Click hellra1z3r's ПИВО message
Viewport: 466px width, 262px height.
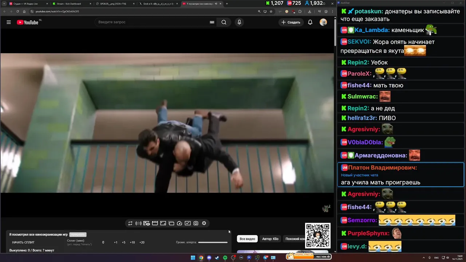(x=402, y=118)
